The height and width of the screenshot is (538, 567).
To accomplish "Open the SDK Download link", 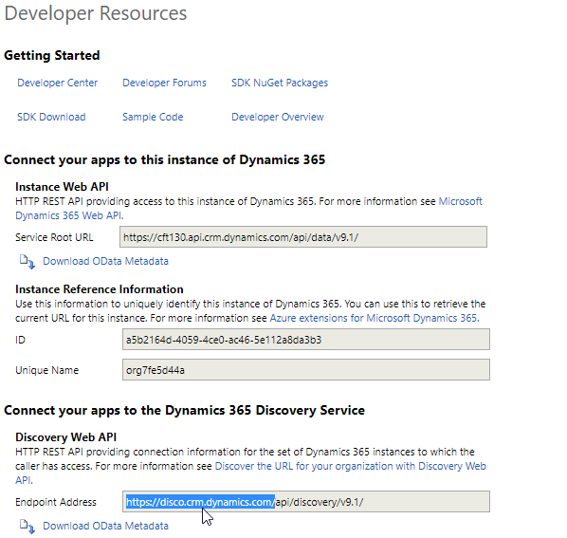I will point(51,117).
